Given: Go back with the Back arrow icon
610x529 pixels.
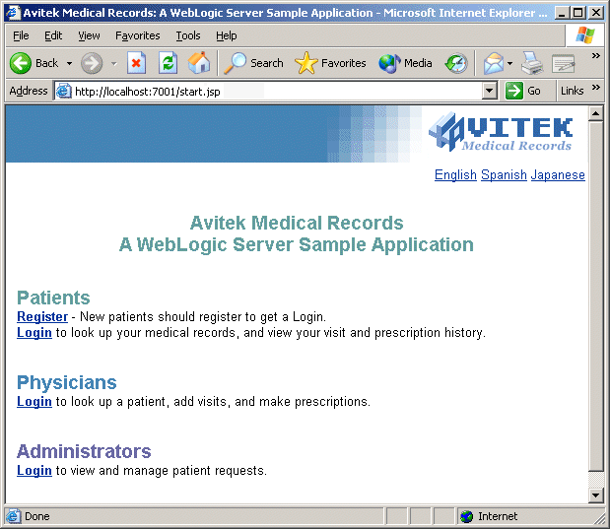Looking at the screenshot, I should click(21, 63).
